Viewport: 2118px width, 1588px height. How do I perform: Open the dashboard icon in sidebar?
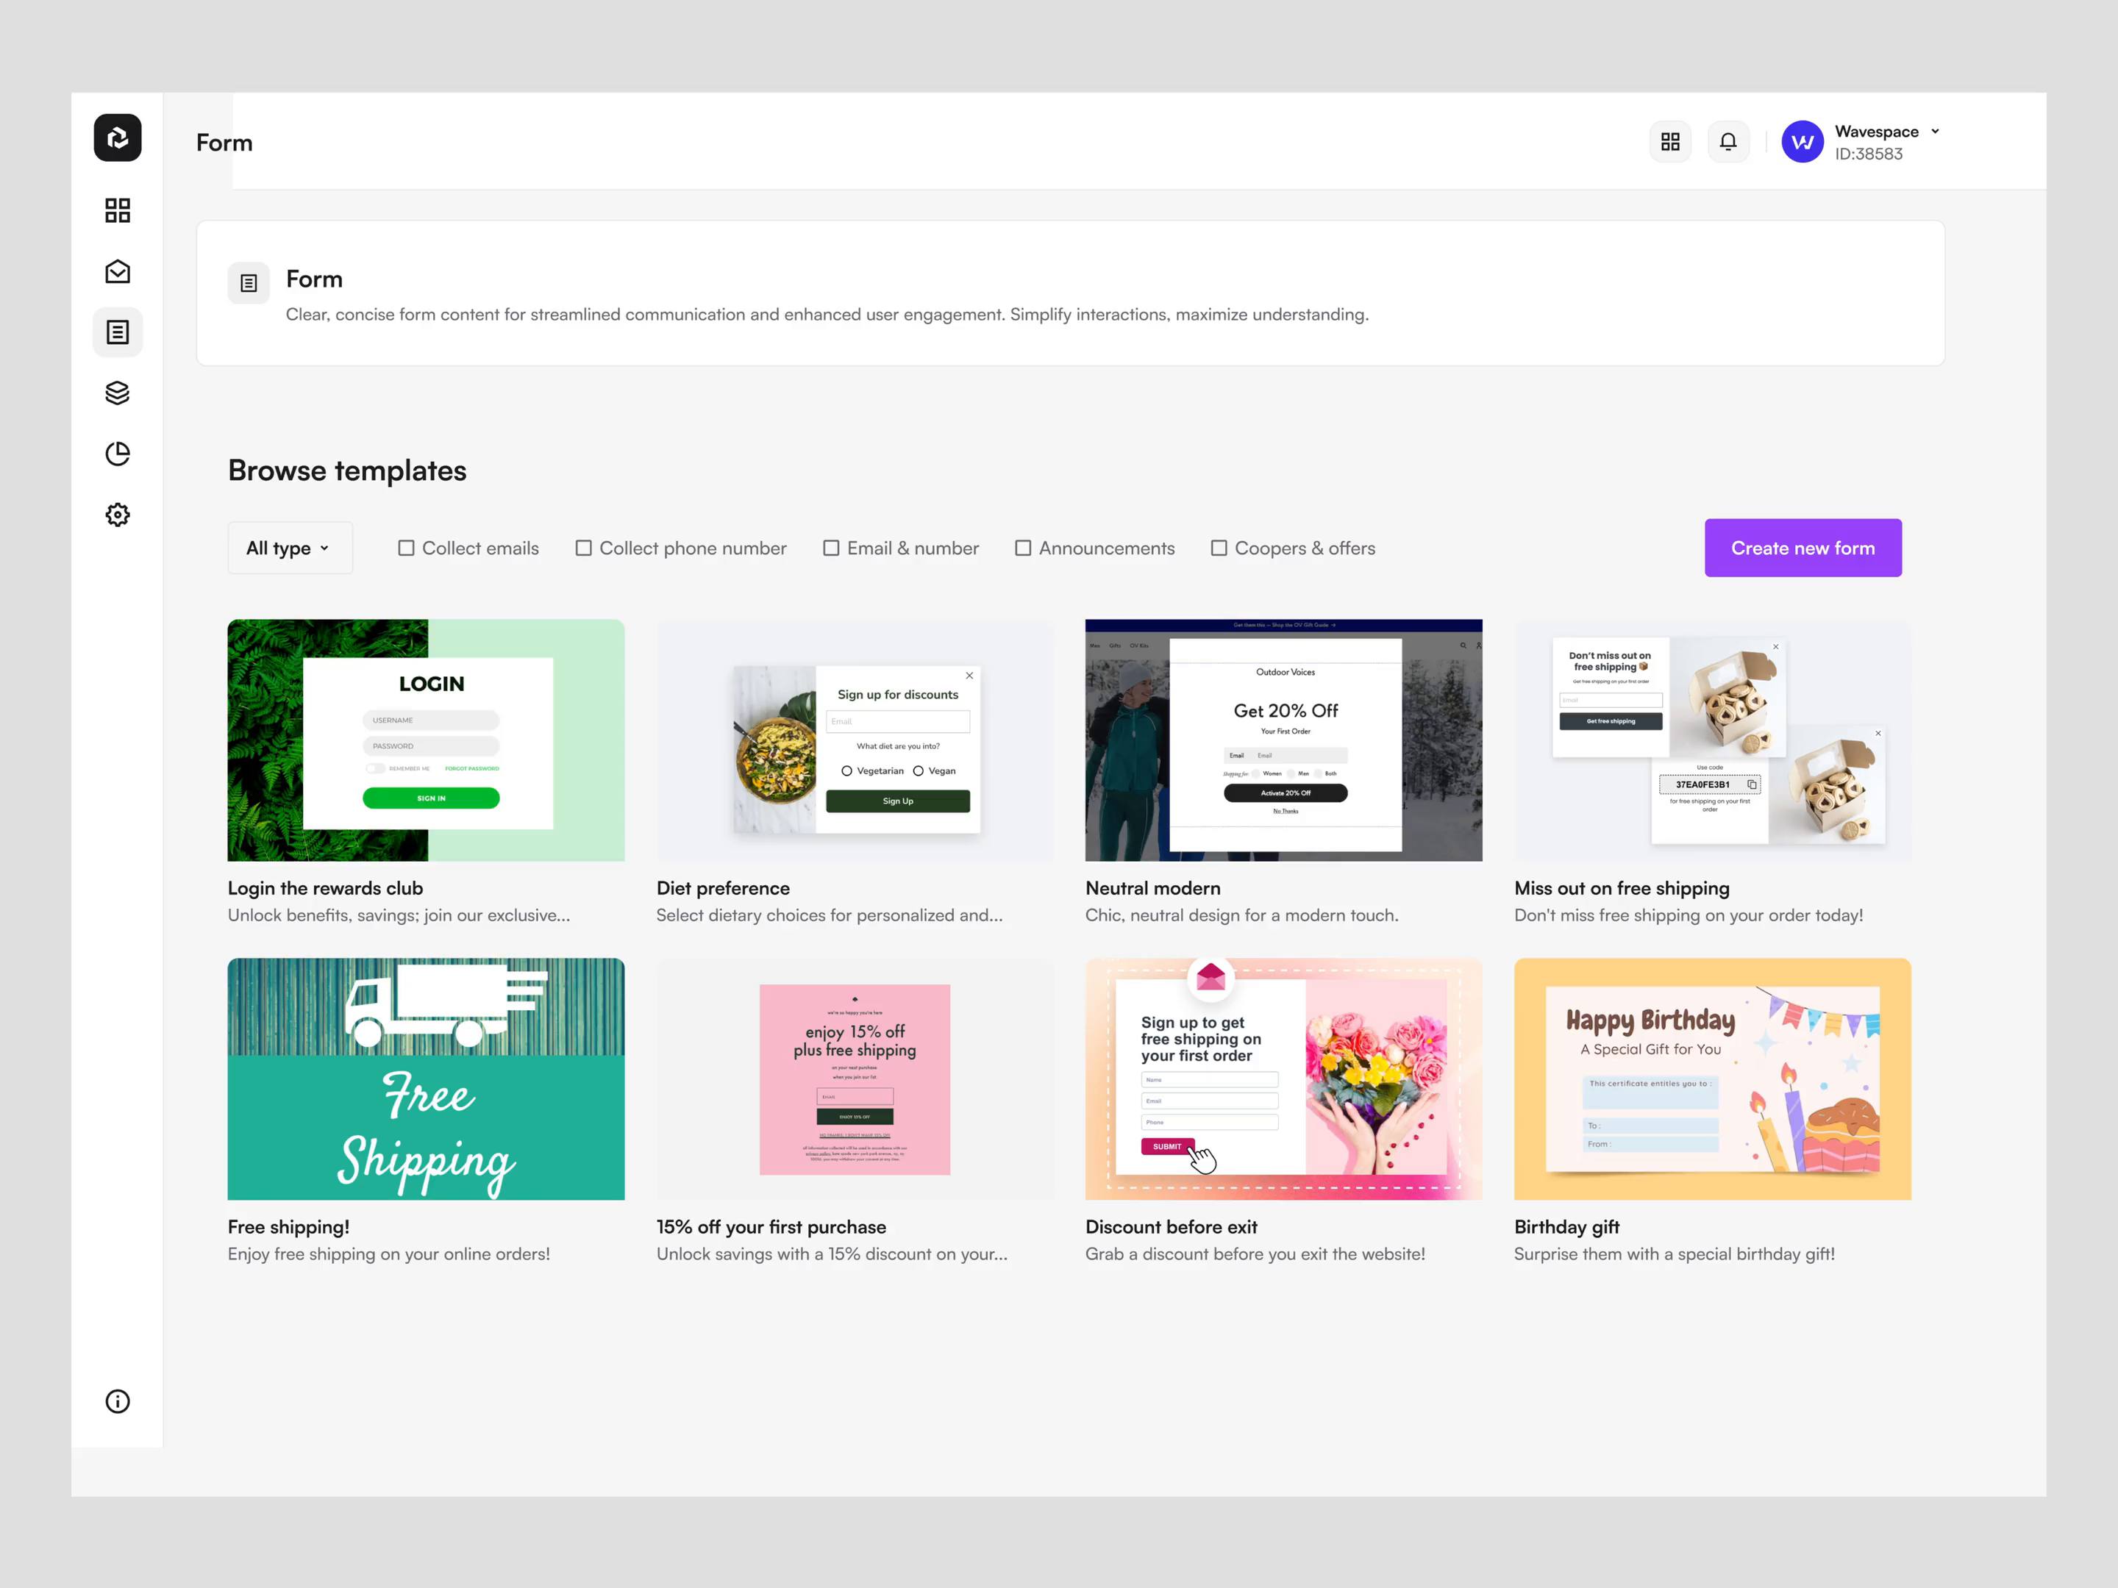[117, 210]
